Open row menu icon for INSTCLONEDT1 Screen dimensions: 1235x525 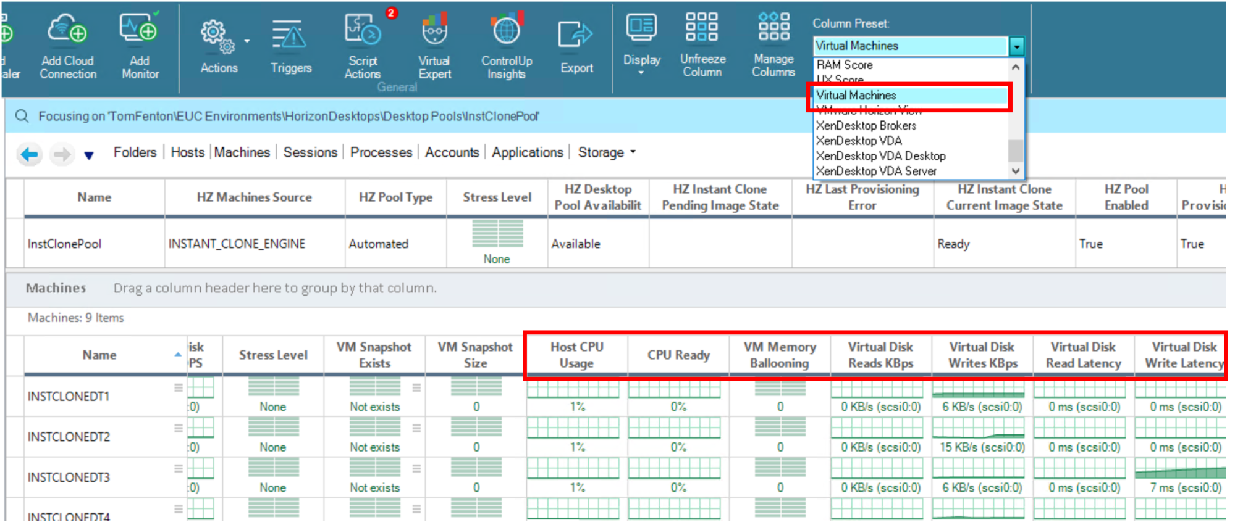(x=179, y=387)
